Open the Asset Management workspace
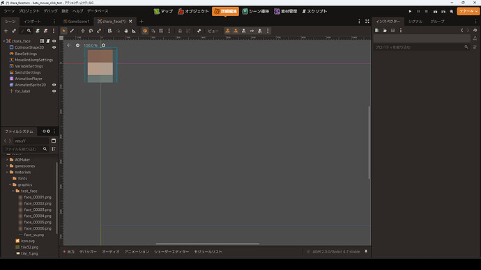Screen dimensions: 481x270 coord(286,11)
